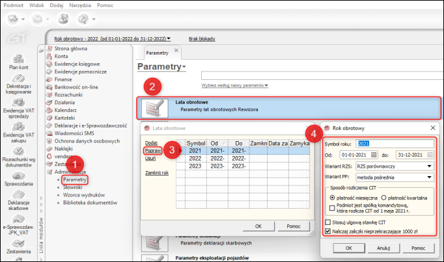The width and height of the screenshot is (444, 262).
Task: Click Strona główna tree icon
Action: (x=49, y=48)
